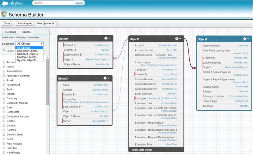Screen dimensions: 253x155
Task: Select the Object3 header title
Action: (x=63, y=78)
